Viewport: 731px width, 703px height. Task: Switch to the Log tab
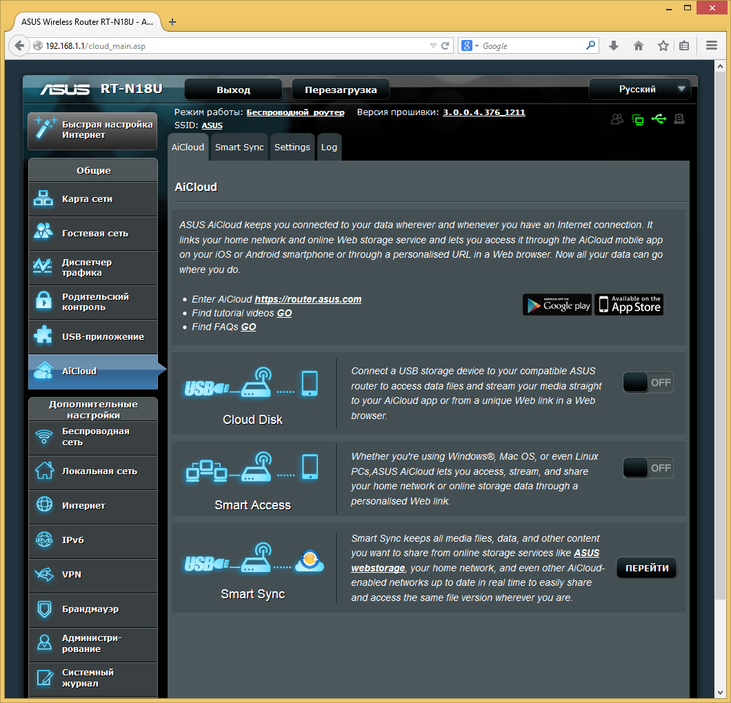(329, 147)
